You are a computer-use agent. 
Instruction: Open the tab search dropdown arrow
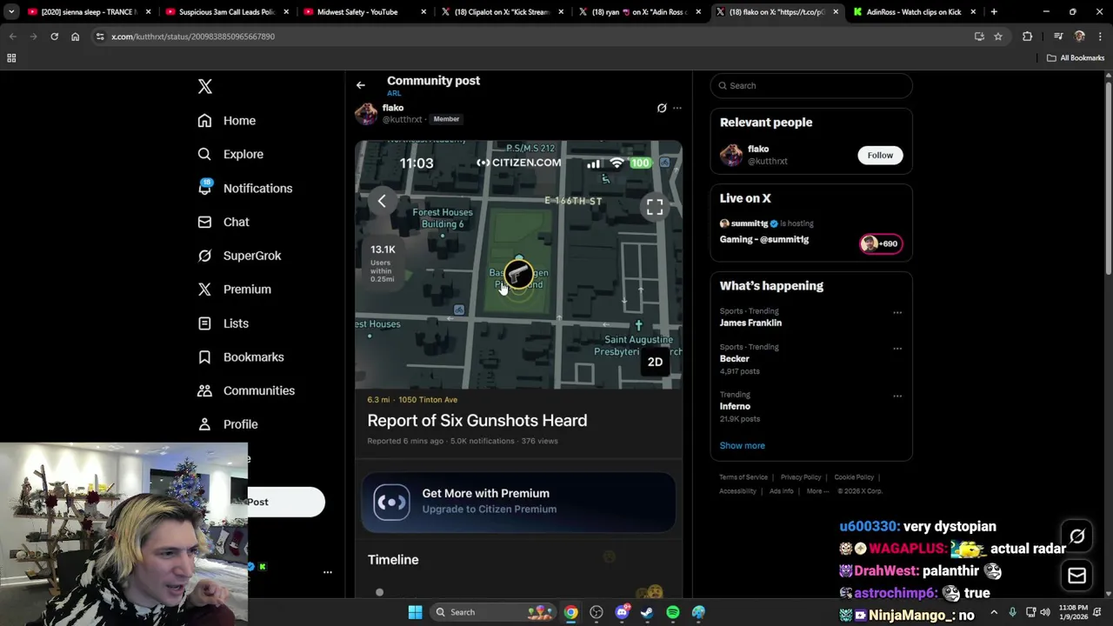click(x=11, y=12)
